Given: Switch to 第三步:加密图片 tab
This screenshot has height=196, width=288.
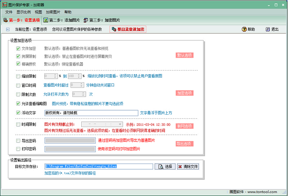Looking at the screenshot, I should 102,20.
